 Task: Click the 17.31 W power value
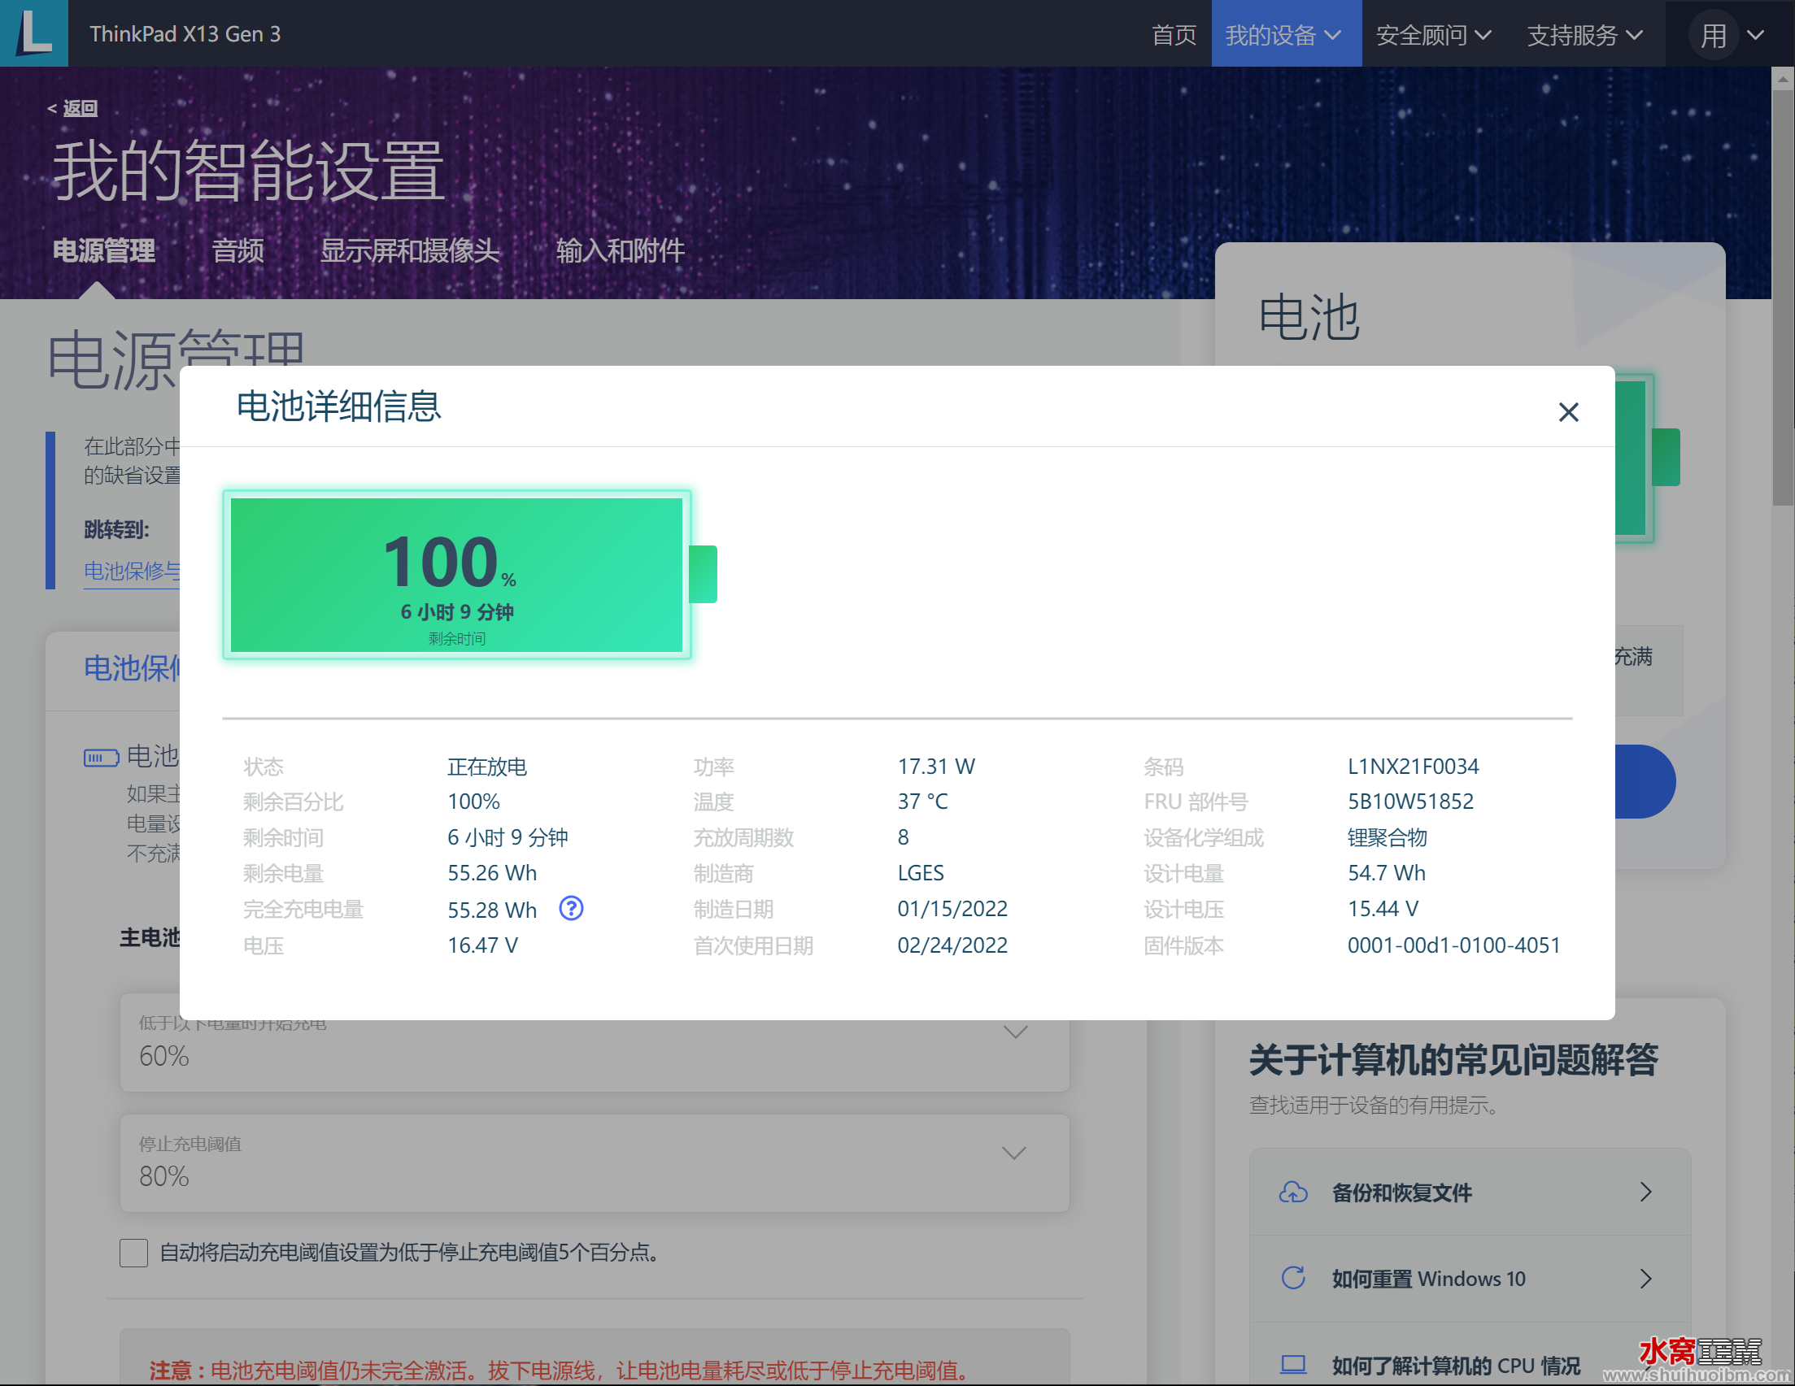point(936,767)
